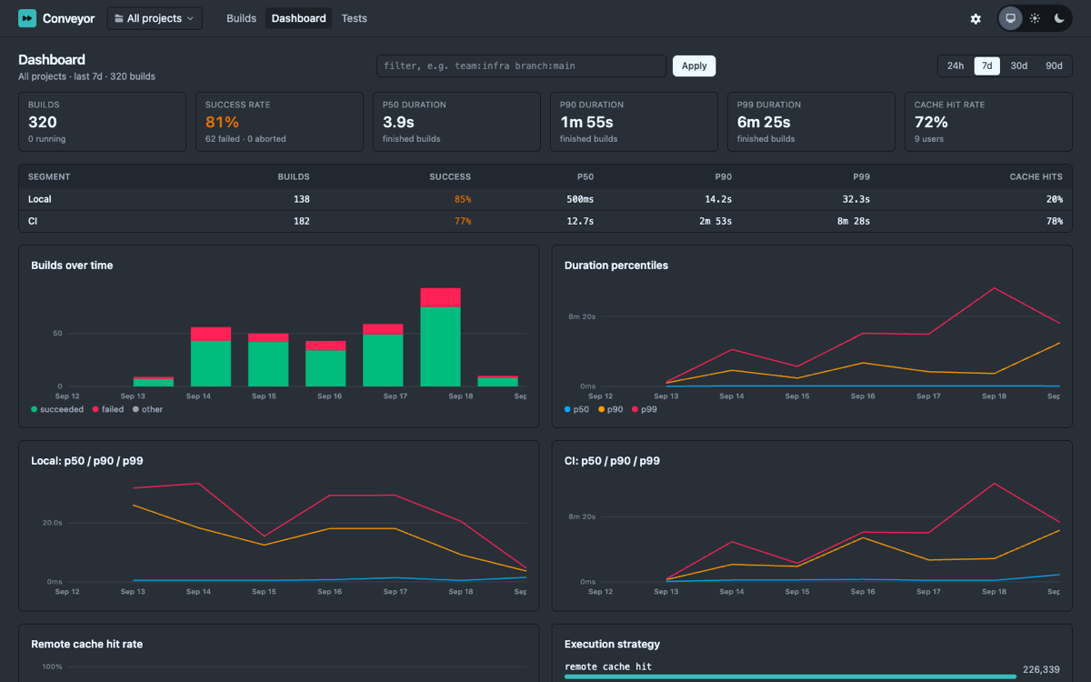
Task: Click the CI success value 77%
Action: coord(463,221)
